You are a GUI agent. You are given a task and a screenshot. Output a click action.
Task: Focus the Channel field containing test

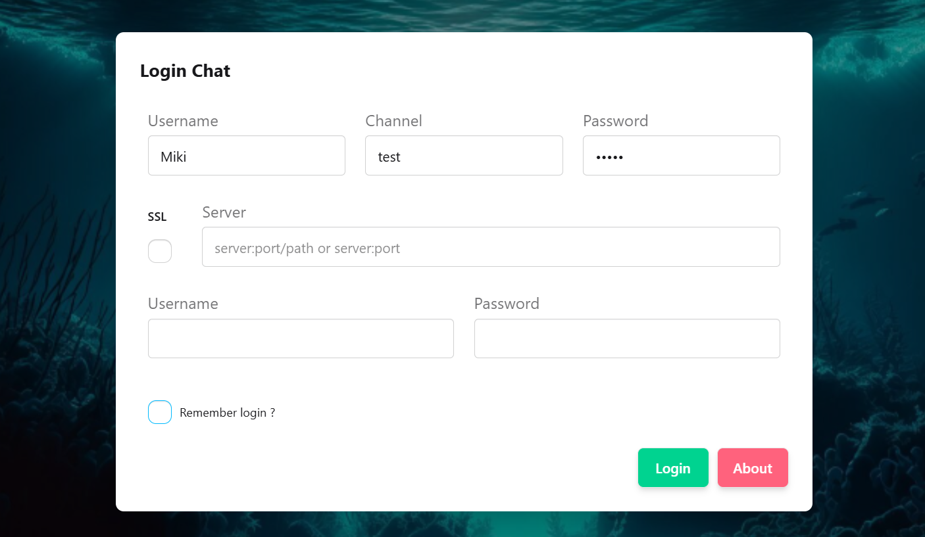463,156
